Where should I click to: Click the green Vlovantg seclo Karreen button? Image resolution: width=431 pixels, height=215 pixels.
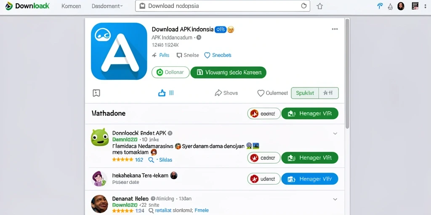229,72
